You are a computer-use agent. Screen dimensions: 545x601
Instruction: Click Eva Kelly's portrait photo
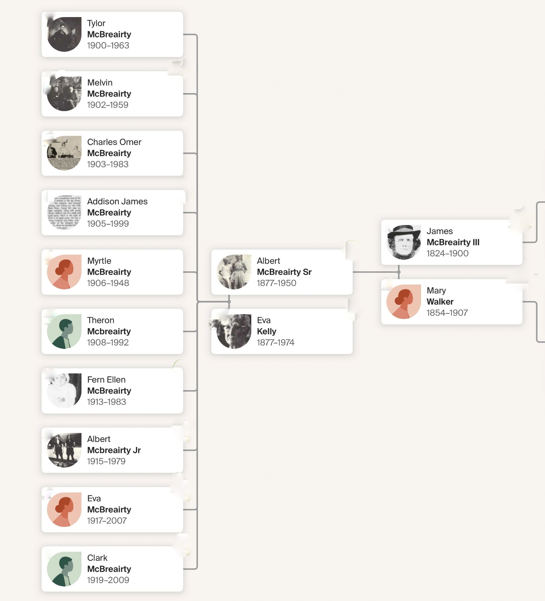click(x=234, y=331)
